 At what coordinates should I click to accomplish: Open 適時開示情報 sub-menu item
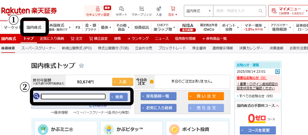click(223, 48)
